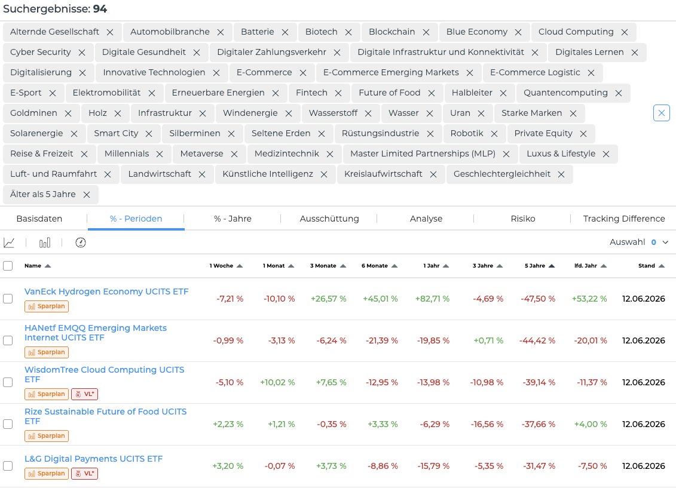
Task: Remove the Cloud Computing filter tag
Action: point(624,32)
